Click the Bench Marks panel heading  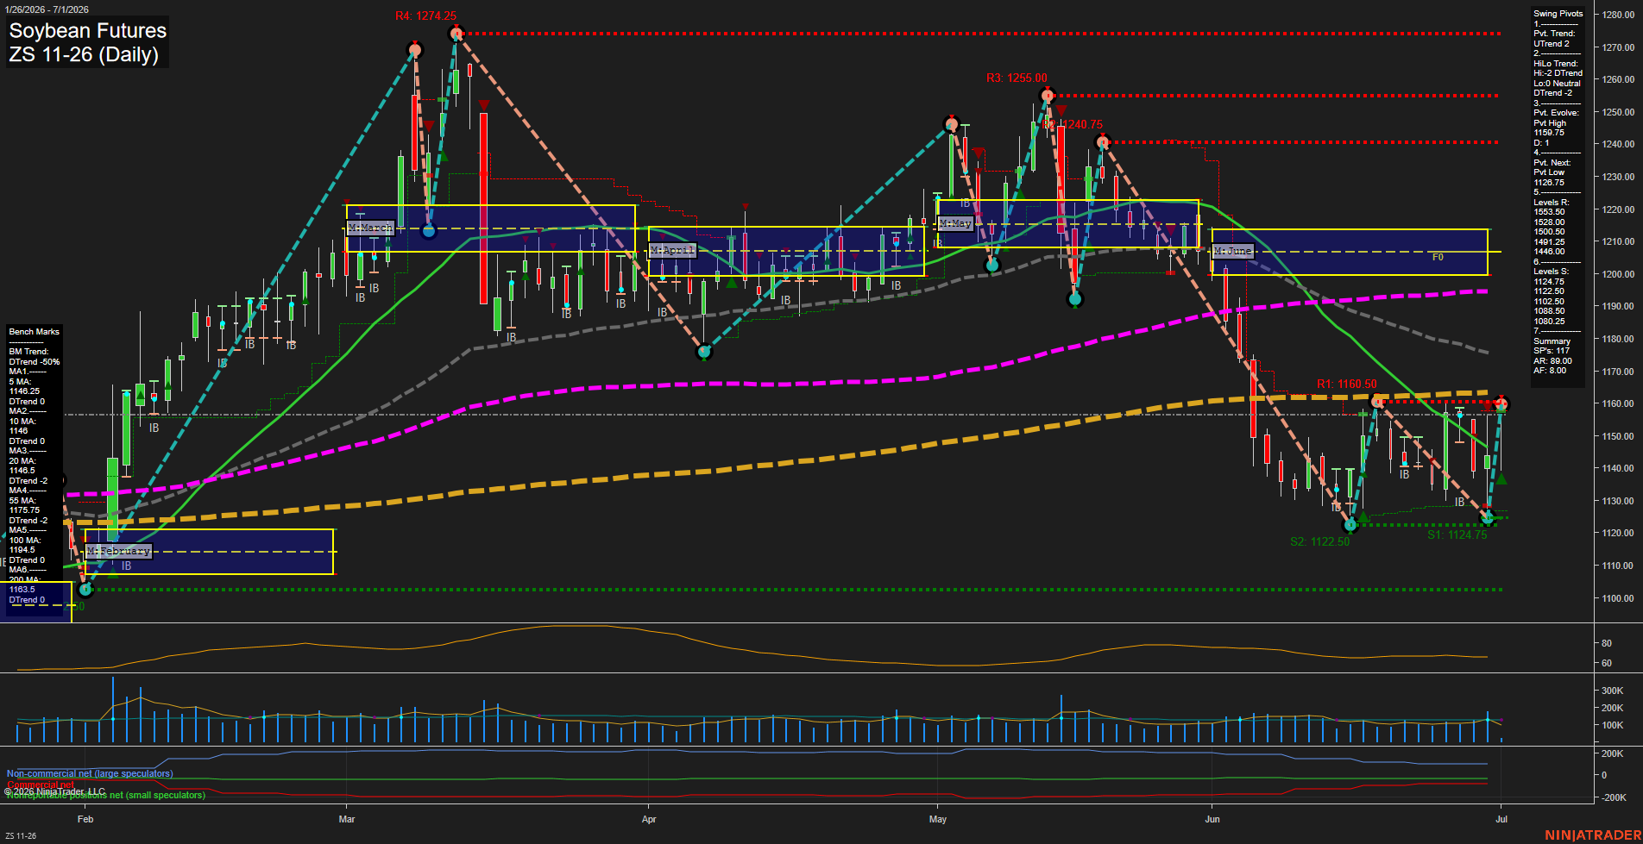pos(35,332)
